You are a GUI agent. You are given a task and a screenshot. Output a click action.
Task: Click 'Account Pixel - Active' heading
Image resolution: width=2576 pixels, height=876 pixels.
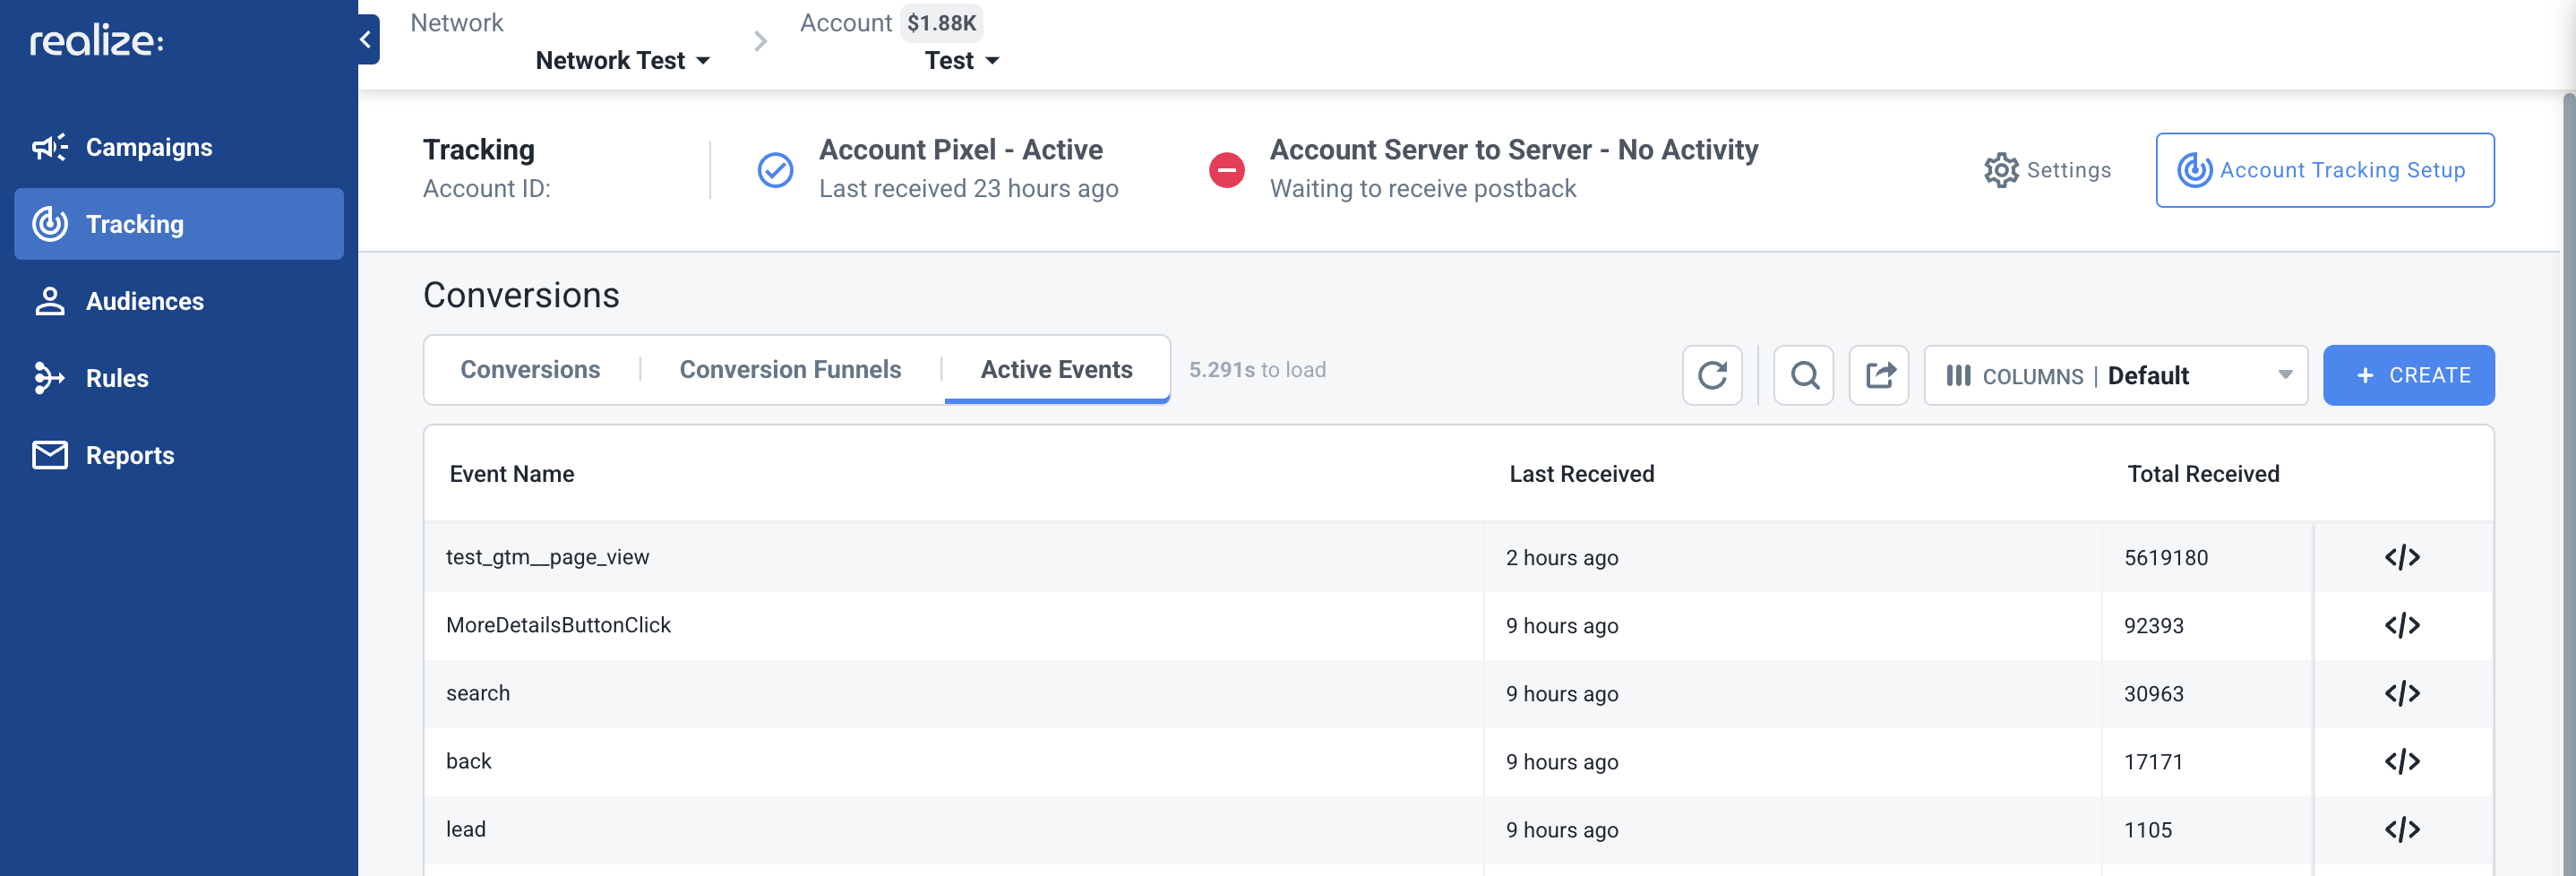click(x=961, y=149)
